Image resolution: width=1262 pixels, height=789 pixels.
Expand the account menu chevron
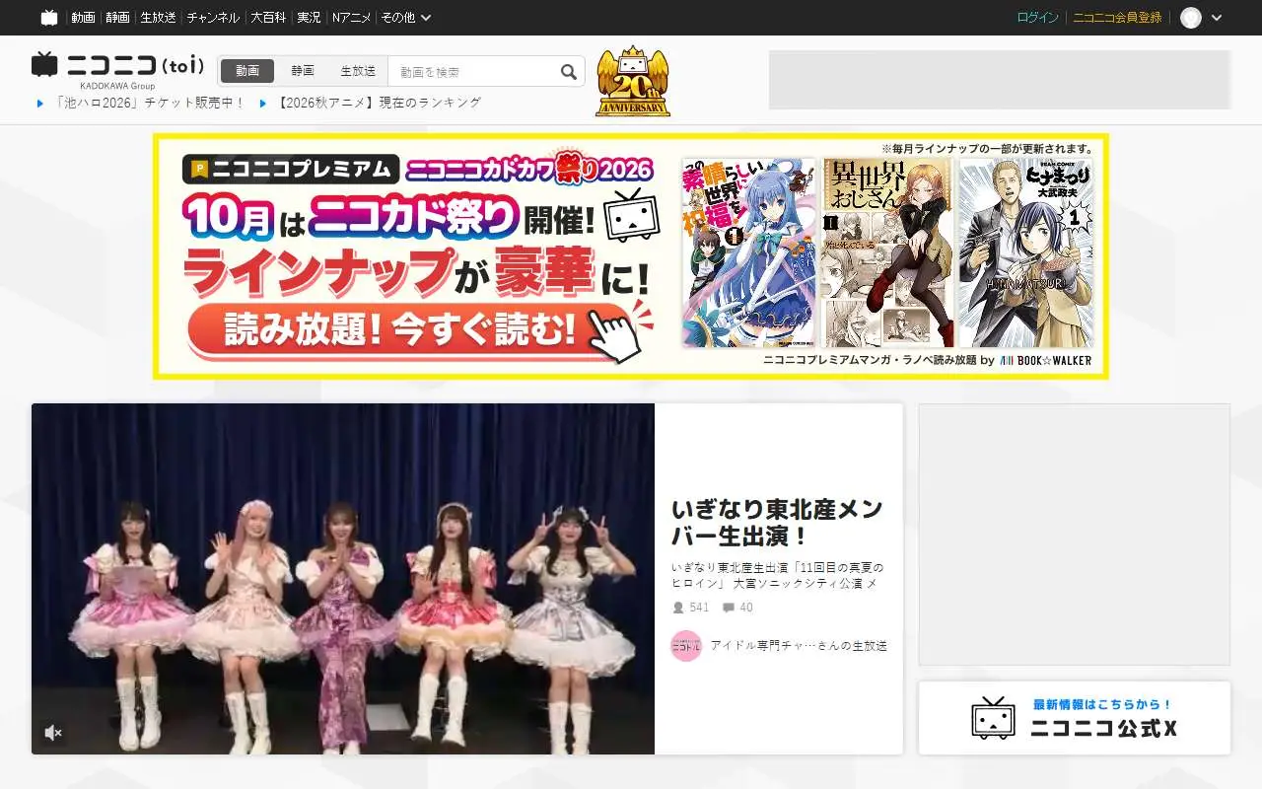pos(1216,18)
